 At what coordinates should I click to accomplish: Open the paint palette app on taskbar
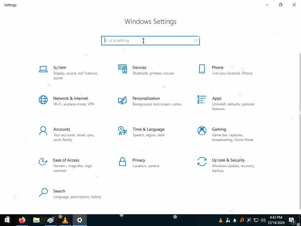51,220
